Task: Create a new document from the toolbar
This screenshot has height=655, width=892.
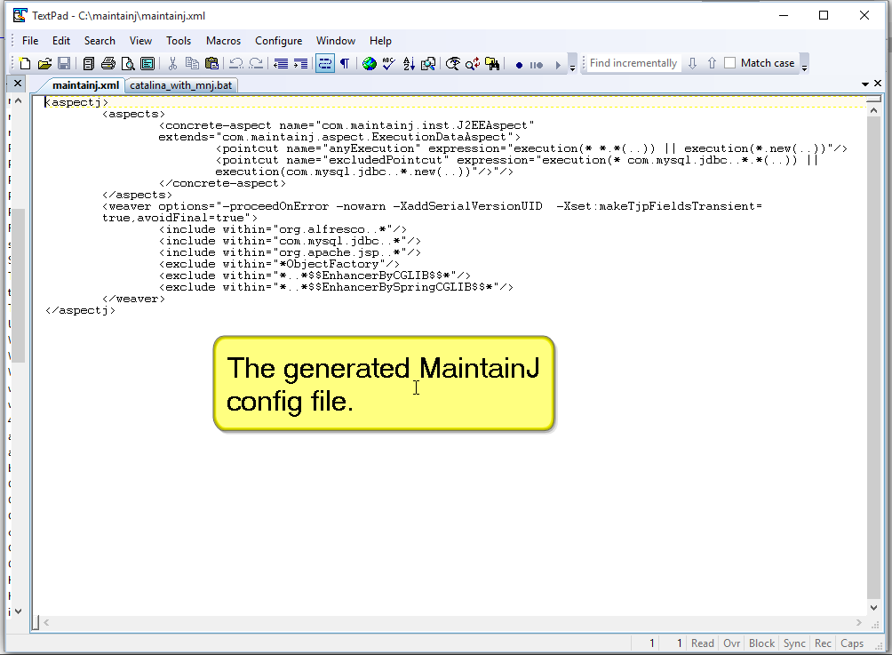Action: coord(25,64)
